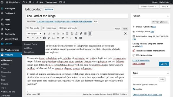
Task: Increase paragraph indent
Action: 62,38
